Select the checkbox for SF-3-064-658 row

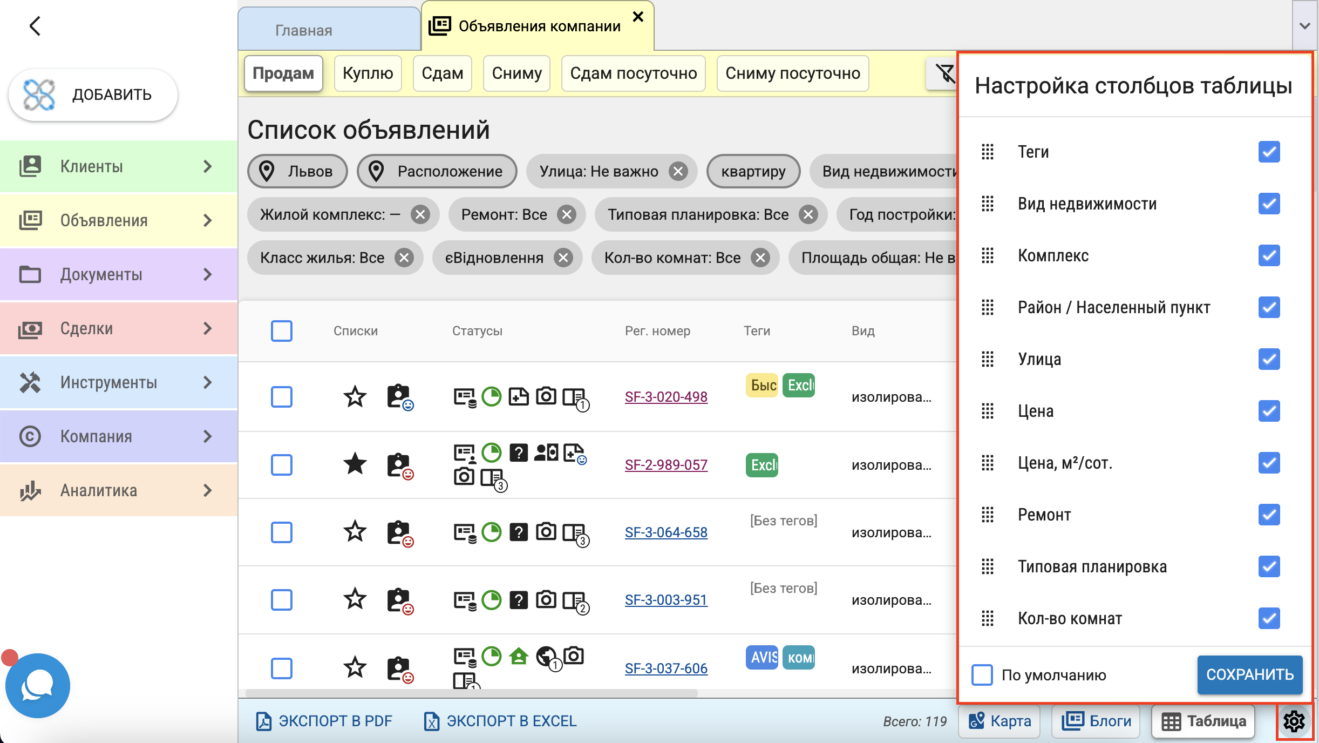(281, 532)
